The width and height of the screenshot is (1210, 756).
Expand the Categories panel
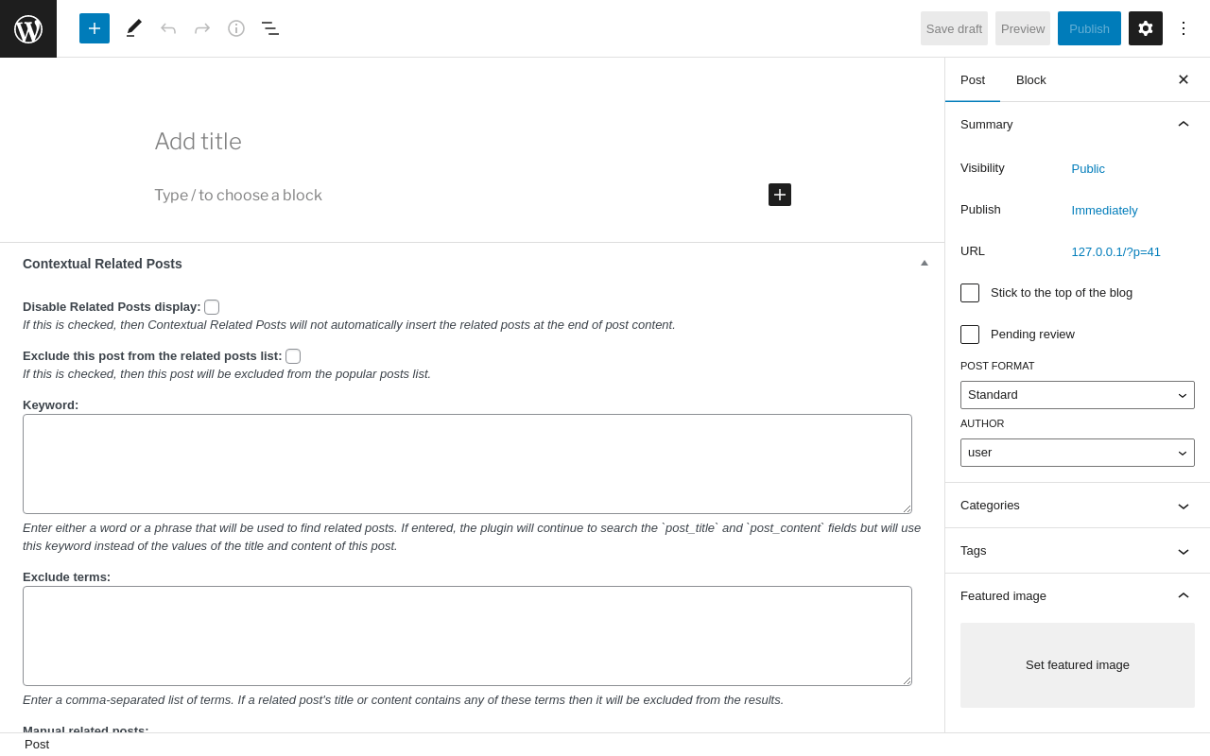point(1078,506)
